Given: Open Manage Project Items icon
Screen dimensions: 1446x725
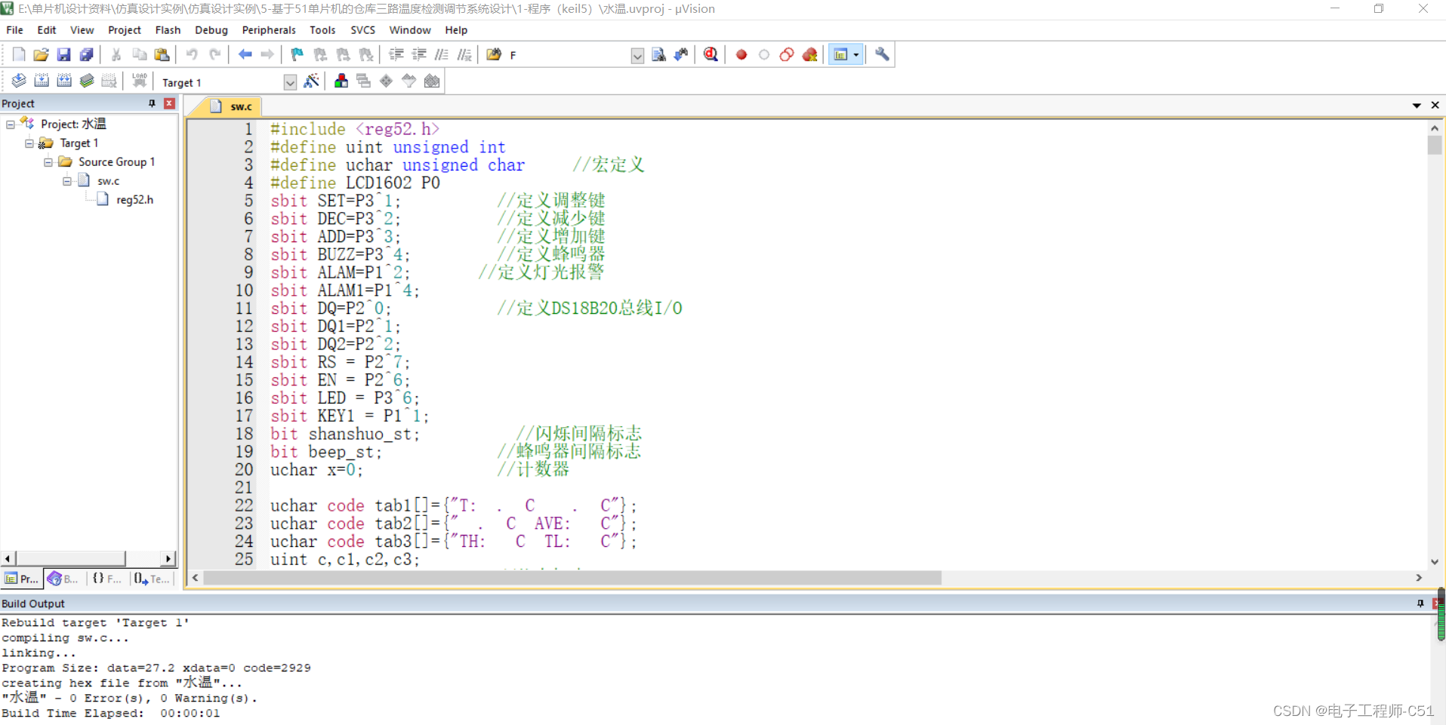Looking at the screenshot, I should click(341, 81).
